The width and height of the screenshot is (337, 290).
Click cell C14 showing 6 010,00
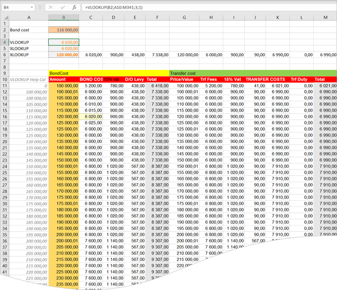[91, 104]
